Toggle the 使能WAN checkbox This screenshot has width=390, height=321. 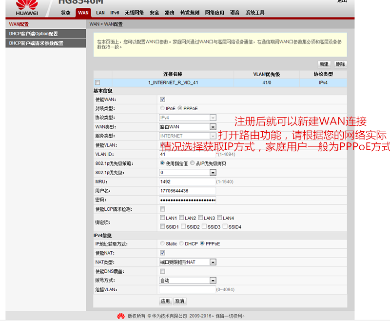[x=162, y=100]
